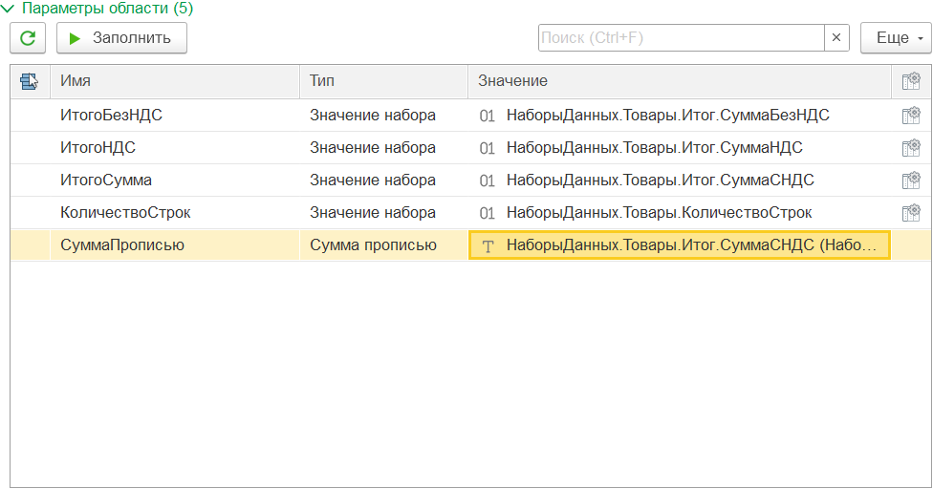Click the highlighted СуммаПрописью value cell
Screen dimensions: 933x489
pyautogui.click(x=680, y=245)
